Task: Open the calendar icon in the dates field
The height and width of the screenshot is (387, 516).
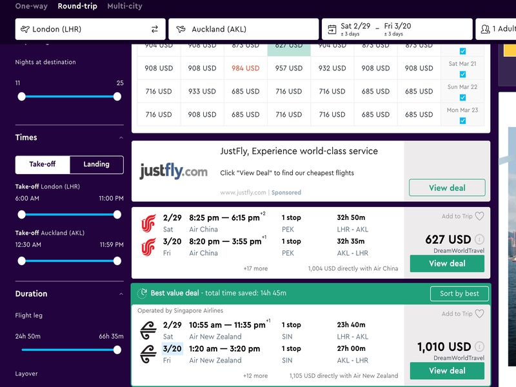Action: pyautogui.click(x=332, y=30)
